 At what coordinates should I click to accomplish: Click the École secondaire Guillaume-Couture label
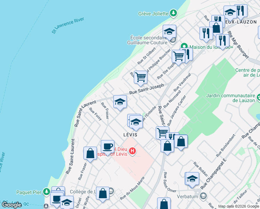pos(147,40)
